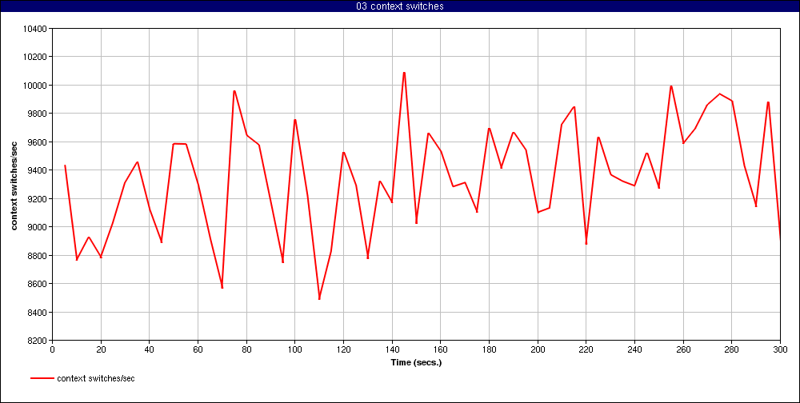
Task: Click the 20 x-axis tick label
Action: (101, 349)
